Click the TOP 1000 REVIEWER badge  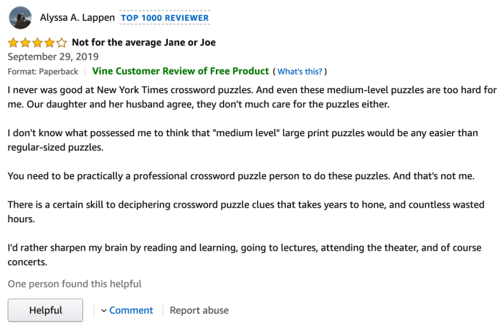click(164, 18)
